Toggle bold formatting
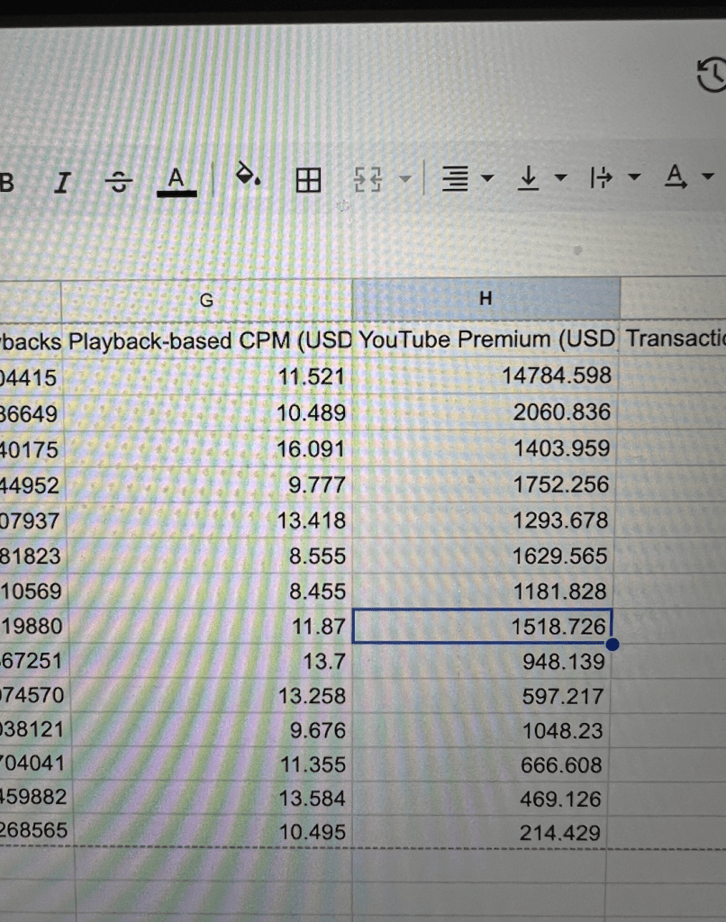The height and width of the screenshot is (922, 726). point(7,183)
